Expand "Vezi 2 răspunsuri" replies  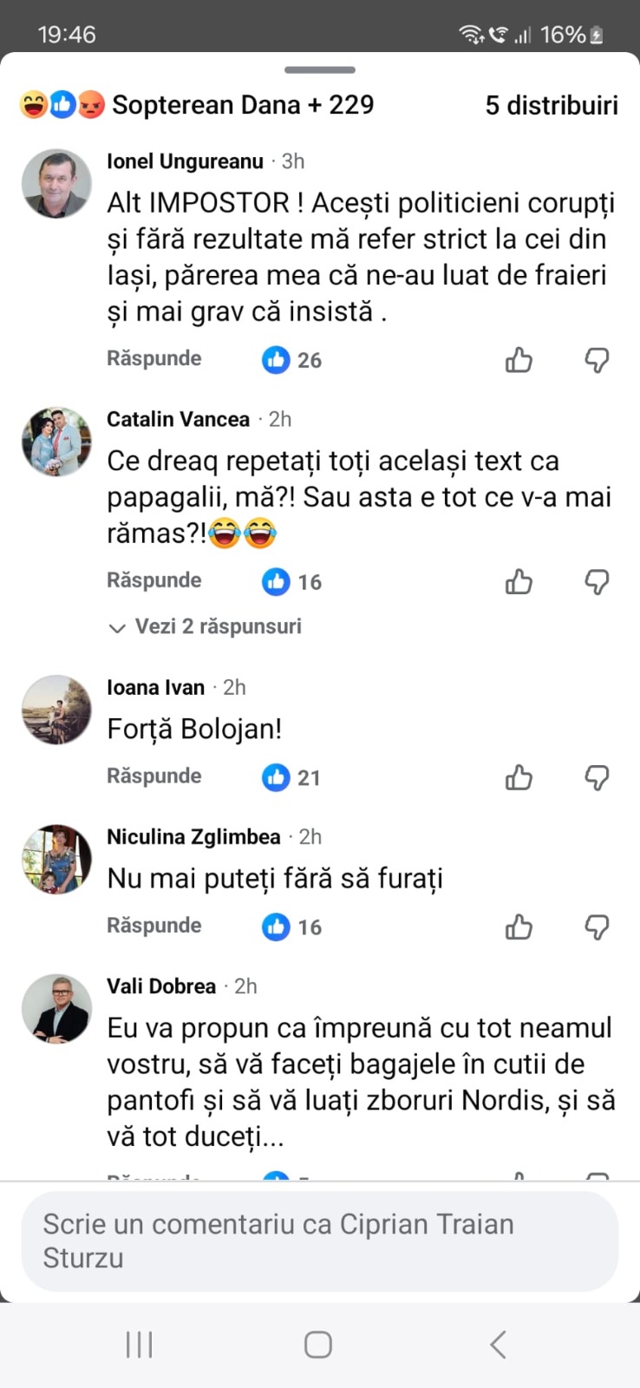(206, 626)
